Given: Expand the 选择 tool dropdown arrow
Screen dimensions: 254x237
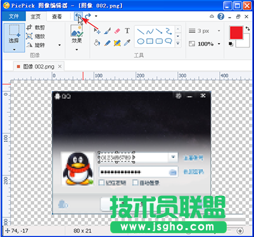Looking at the screenshot, I should (x=14, y=50).
